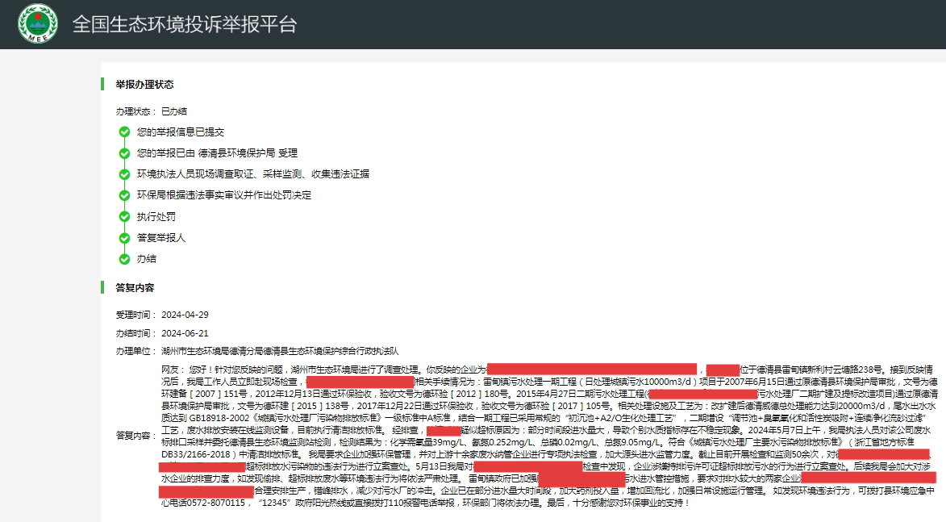946x522 pixels.
Task: Click the 受理时间 label
Action: 136,315
